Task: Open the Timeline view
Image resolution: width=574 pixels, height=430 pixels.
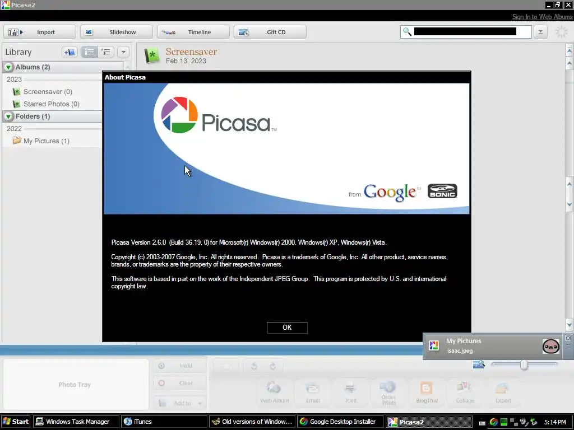Action: tap(193, 32)
